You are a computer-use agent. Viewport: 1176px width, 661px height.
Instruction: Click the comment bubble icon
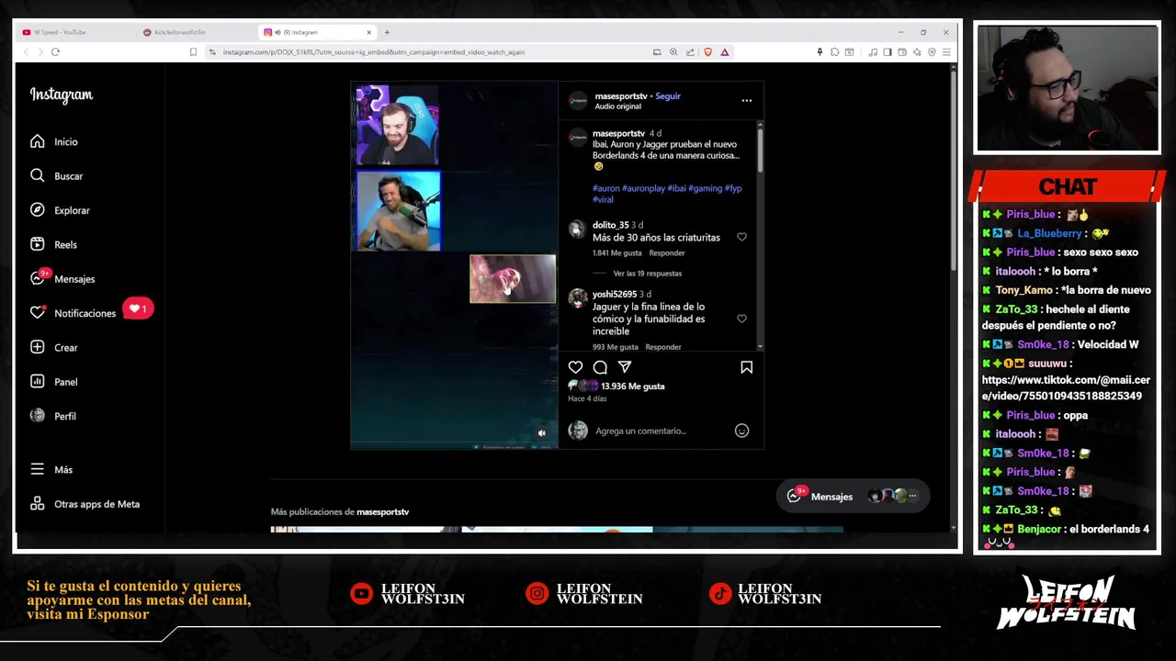[x=600, y=367]
